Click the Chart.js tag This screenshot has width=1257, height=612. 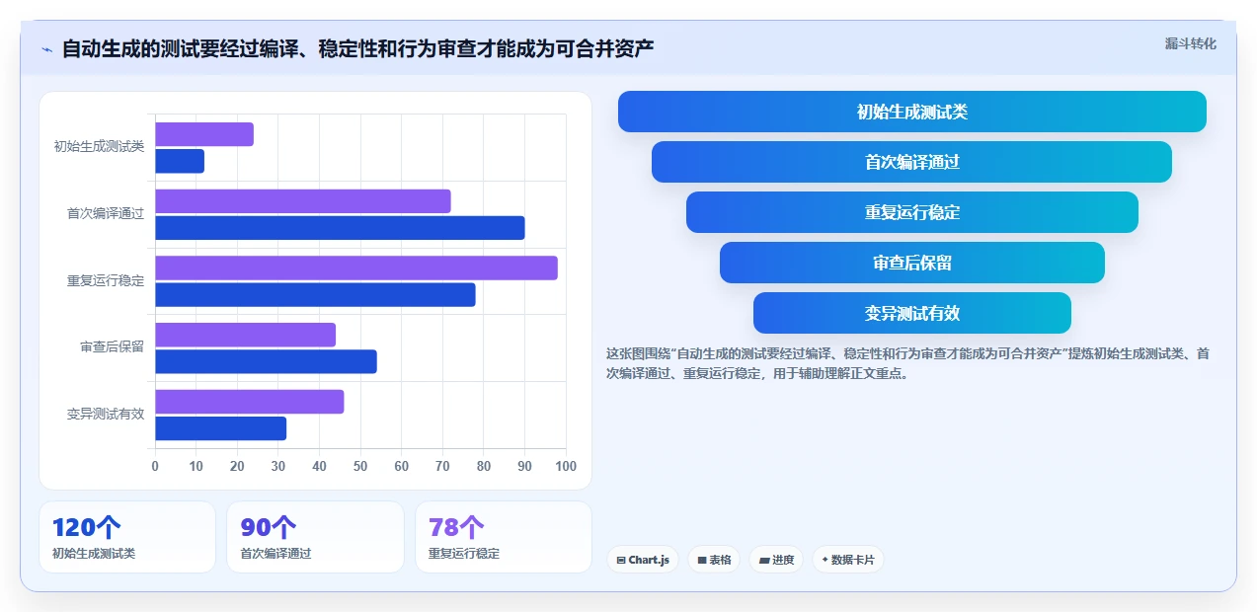pyautogui.click(x=643, y=560)
